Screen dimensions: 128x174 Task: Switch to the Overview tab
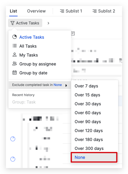pyautogui.click(x=36, y=11)
